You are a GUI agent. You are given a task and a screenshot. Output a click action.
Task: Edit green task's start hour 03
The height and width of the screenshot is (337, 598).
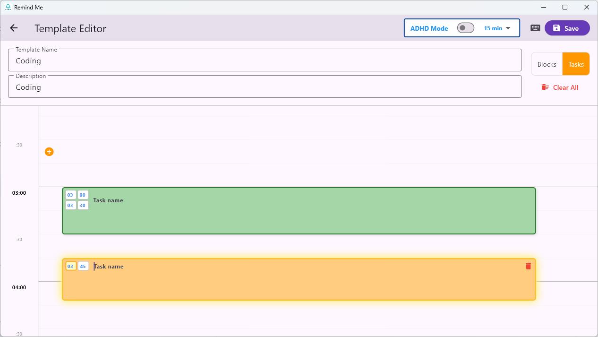[x=70, y=195]
